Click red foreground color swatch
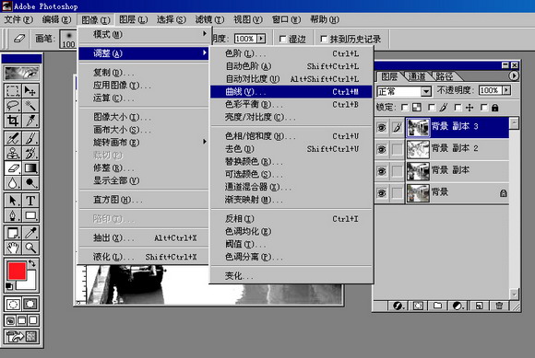Viewport: 535px width, 358px height. tap(17, 271)
